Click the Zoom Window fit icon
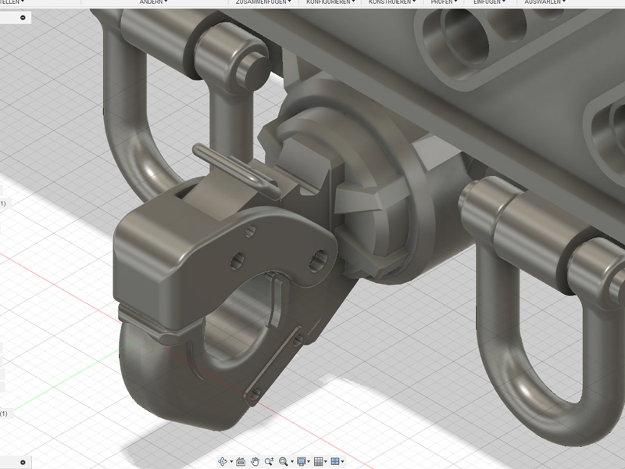Screen dimensions: 625x469 tap(283, 462)
